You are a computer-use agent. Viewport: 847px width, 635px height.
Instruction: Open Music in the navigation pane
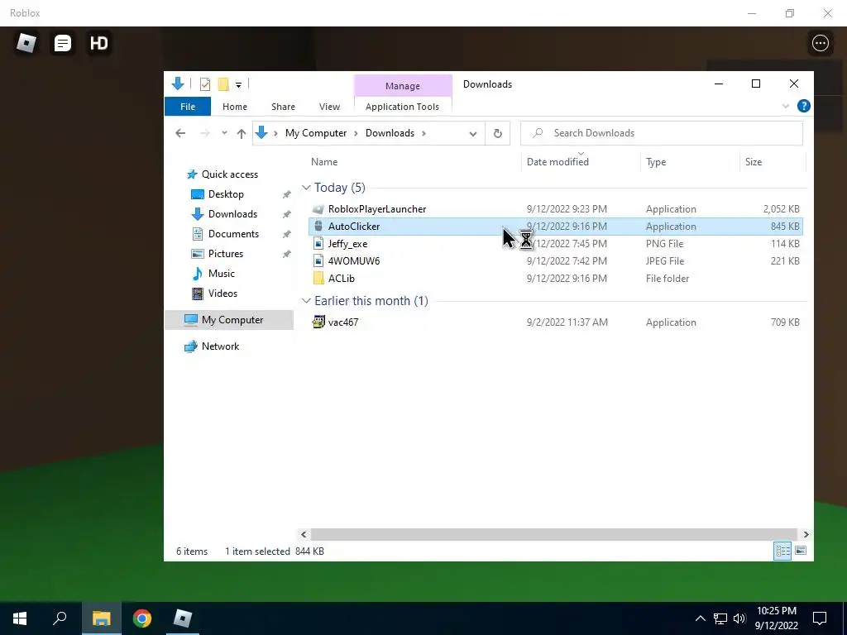point(222,273)
